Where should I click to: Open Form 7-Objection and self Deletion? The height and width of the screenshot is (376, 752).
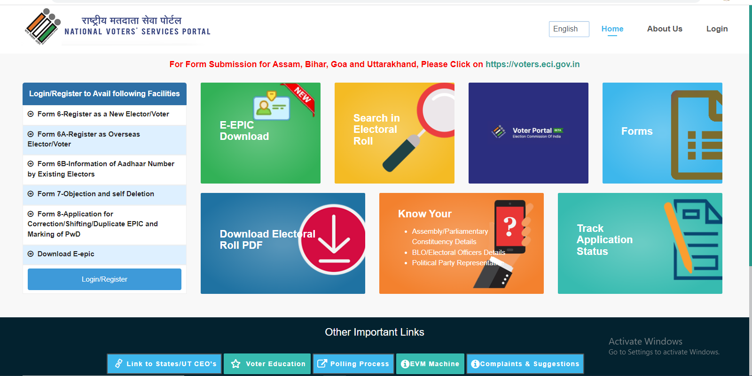pyautogui.click(x=104, y=194)
